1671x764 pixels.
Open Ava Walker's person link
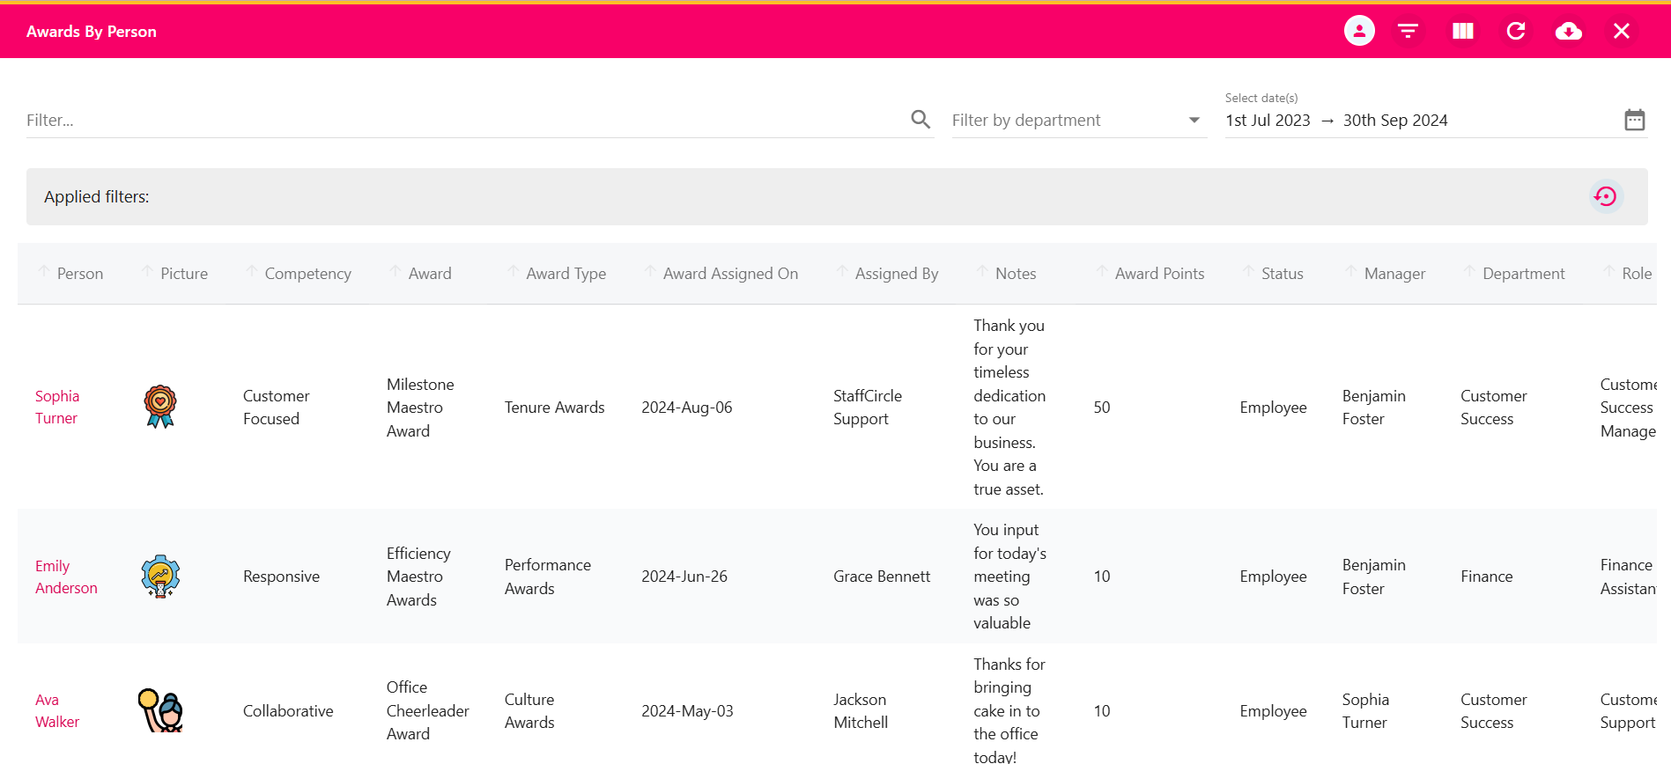pos(57,710)
